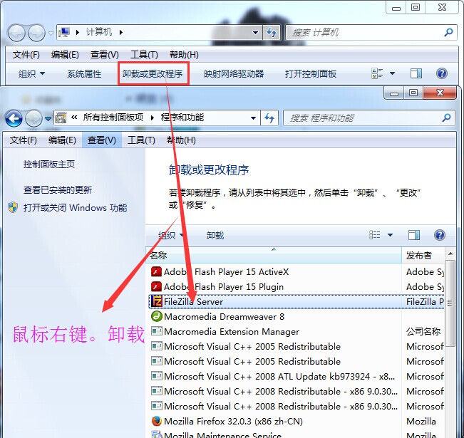Viewport: 464px width, 438px height.
Task: Open Programs and Features address bar dropdown
Action: [253, 118]
